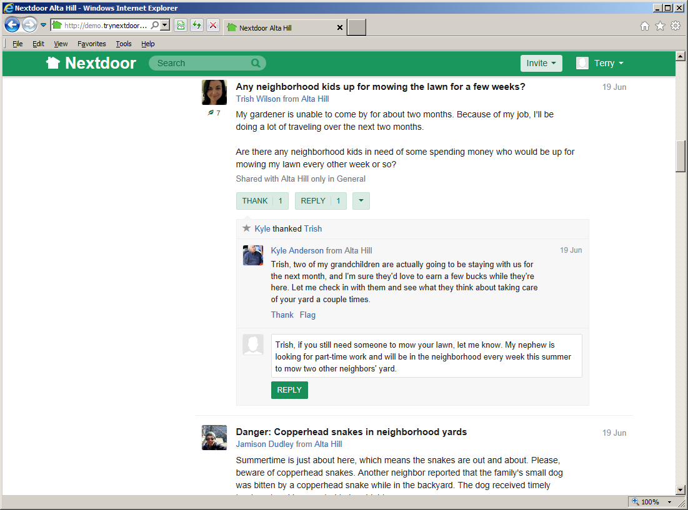Click the browser Back arrow button
688x510 pixels.
click(x=12, y=25)
